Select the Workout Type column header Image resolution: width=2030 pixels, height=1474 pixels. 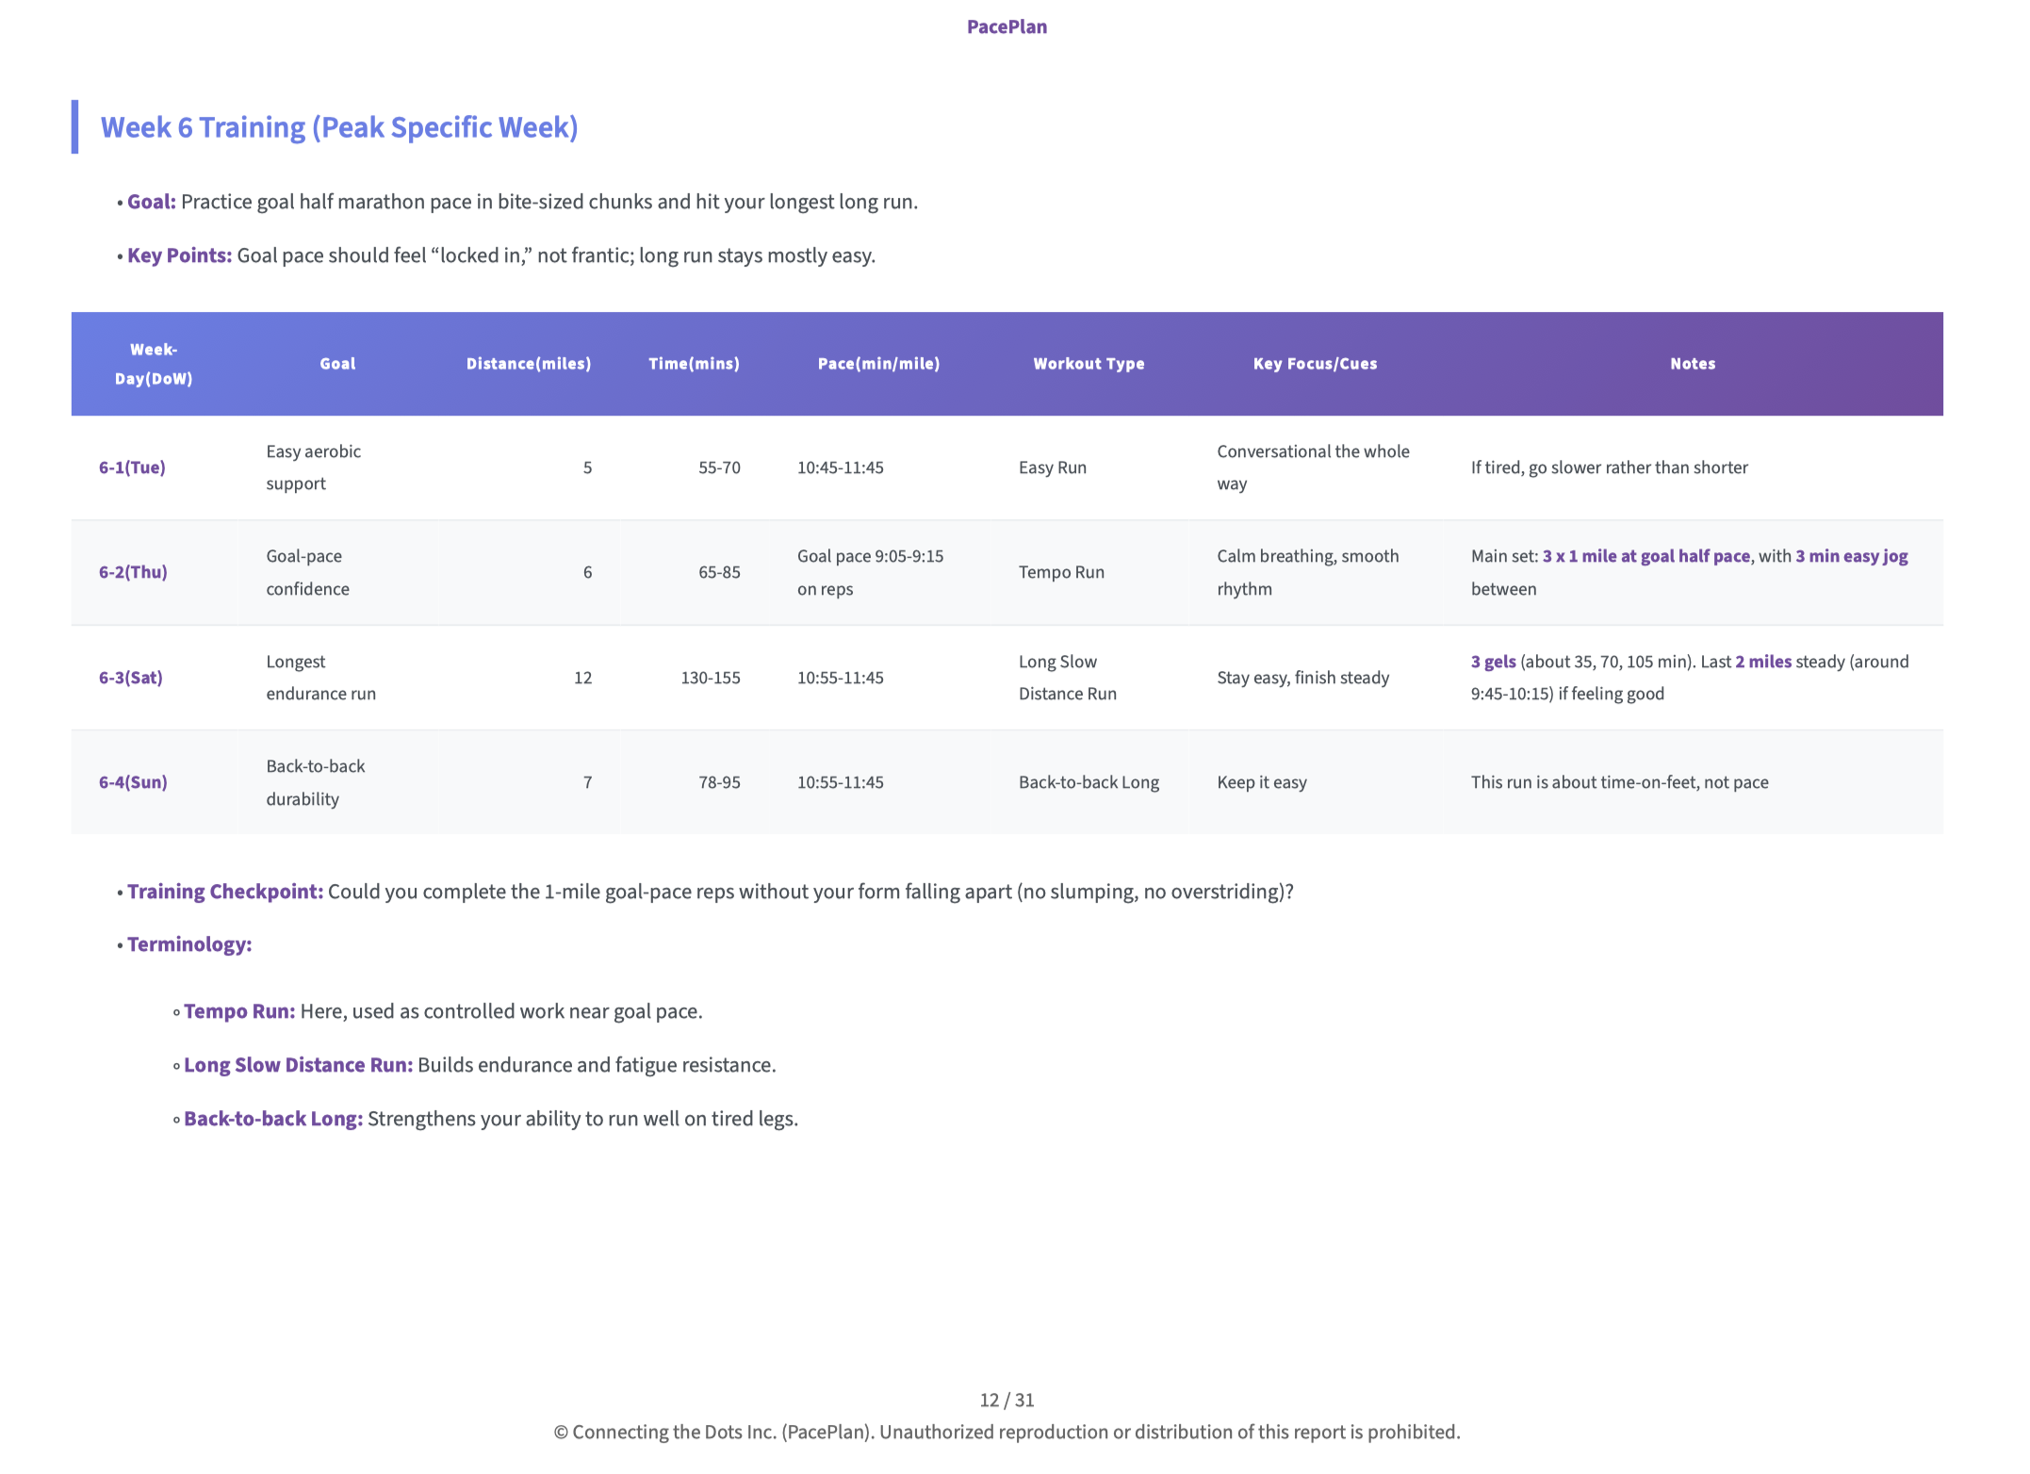(1089, 364)
